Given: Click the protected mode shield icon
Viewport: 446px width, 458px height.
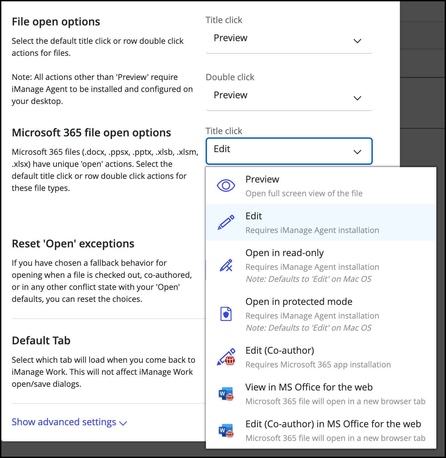Looking at the screenshot, I should pos(226,314).
